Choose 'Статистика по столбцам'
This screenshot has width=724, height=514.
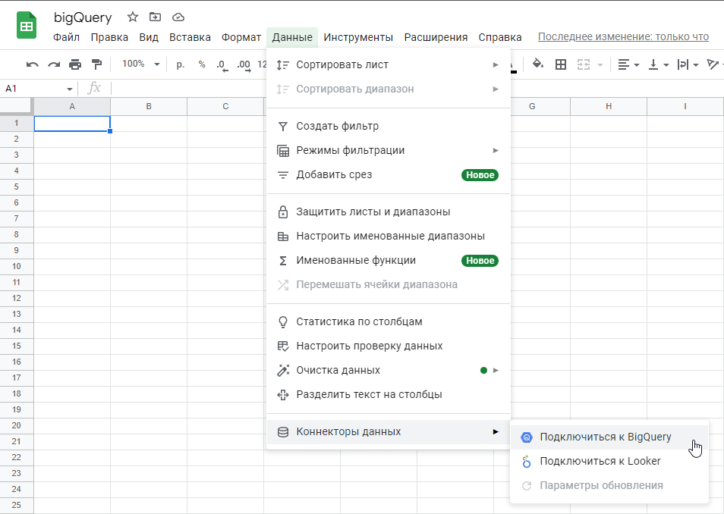[389, 321]
